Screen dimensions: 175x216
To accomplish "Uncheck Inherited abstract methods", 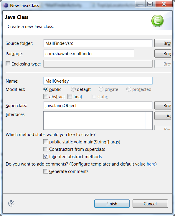I will 46,156.
